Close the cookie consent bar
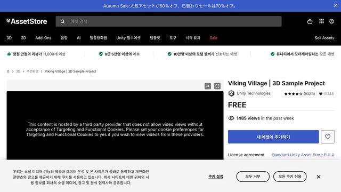 (x=319, y=177)
